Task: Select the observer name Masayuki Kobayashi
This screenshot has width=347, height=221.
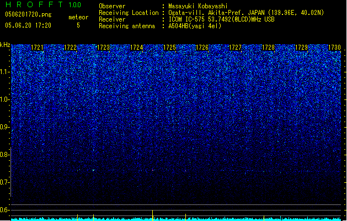Action: click(198, 6)
